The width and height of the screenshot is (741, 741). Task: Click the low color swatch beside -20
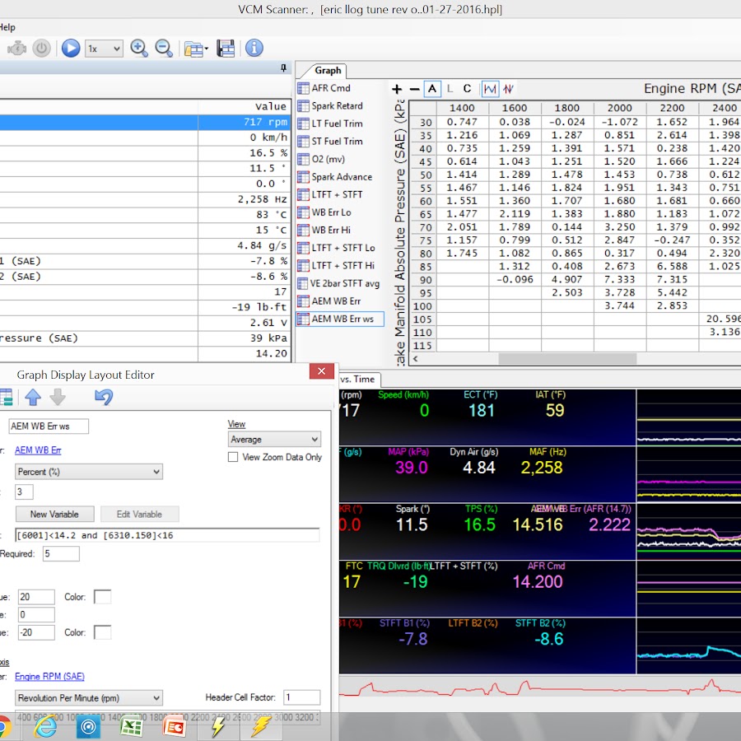(103, 632)
